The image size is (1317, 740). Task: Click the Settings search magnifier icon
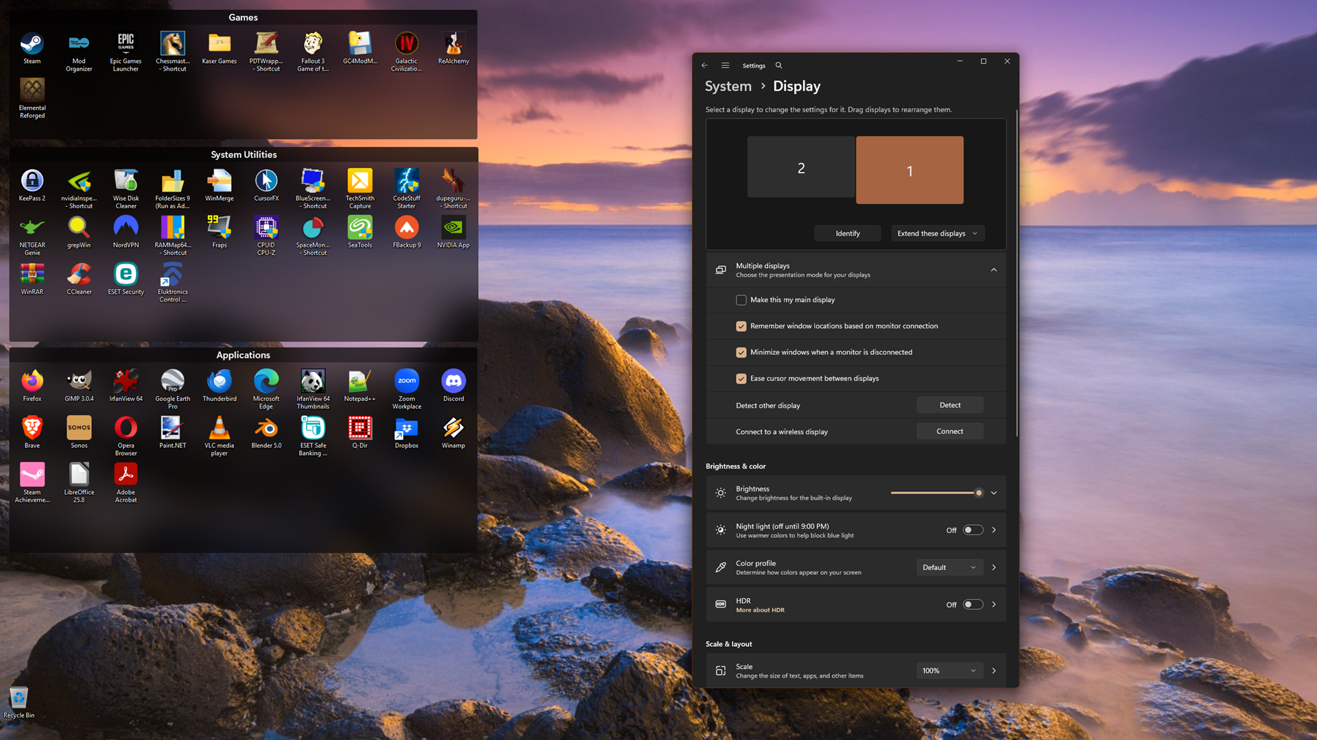(779, 66)
